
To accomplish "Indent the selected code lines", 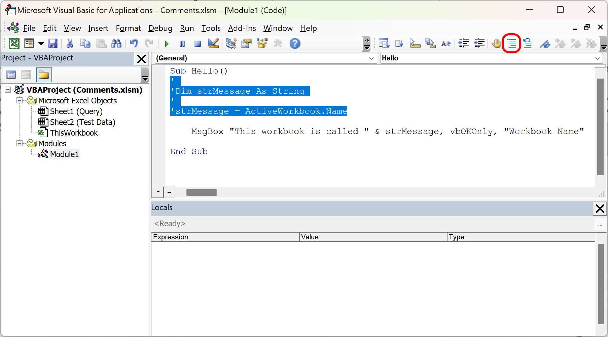I will pyautogui.click(x=464, y=44).
